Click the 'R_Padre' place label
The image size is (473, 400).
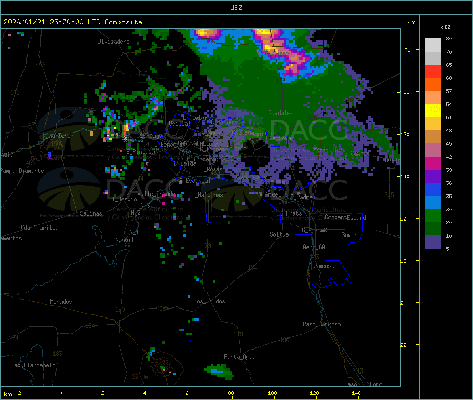tap(301, 197)
